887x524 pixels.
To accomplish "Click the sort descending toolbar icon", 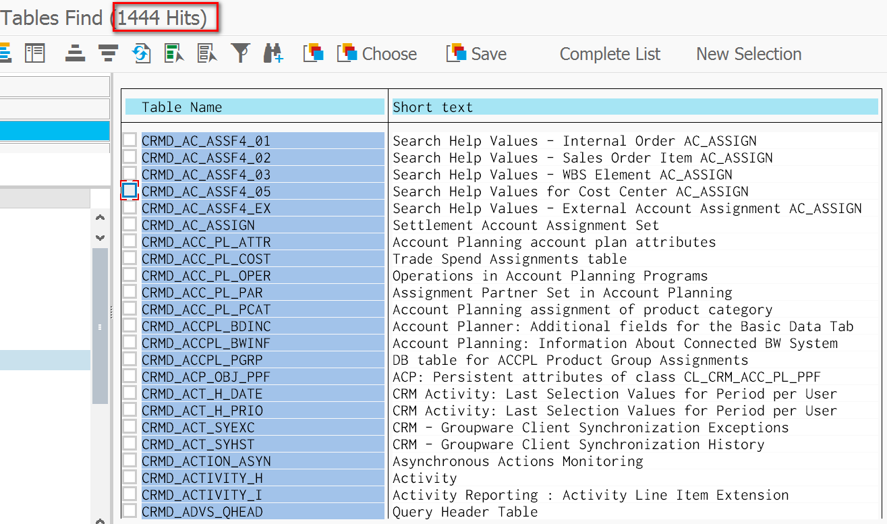I will tap(108, 53).
